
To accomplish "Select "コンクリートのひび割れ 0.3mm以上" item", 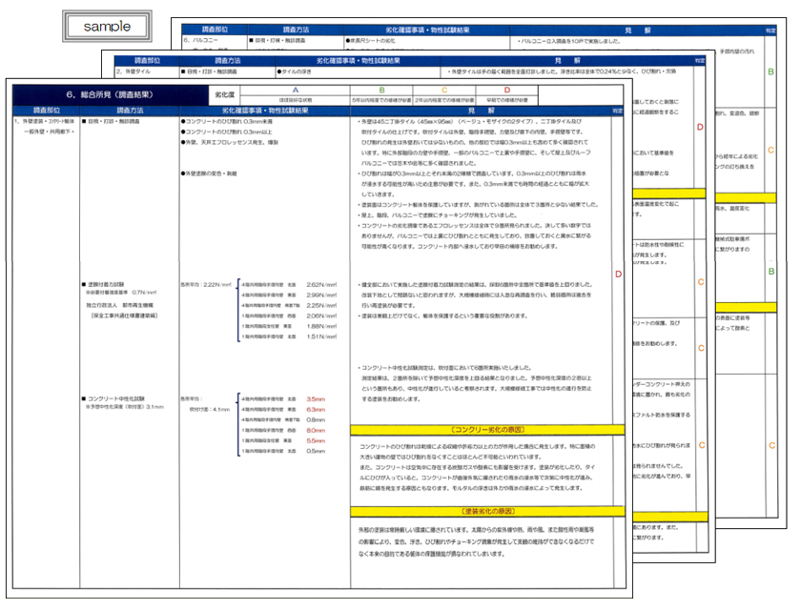I will click(x=227, y=132).
